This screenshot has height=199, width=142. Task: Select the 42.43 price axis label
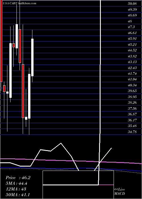[x=132, y=68]
